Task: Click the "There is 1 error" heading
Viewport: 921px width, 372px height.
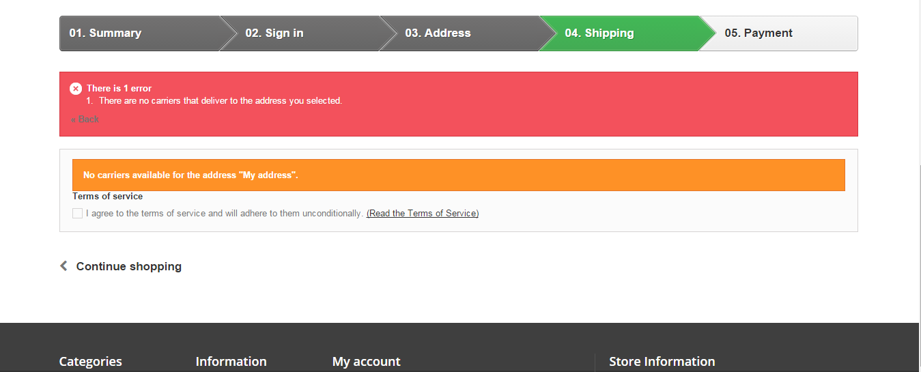Action: [119, 89]
